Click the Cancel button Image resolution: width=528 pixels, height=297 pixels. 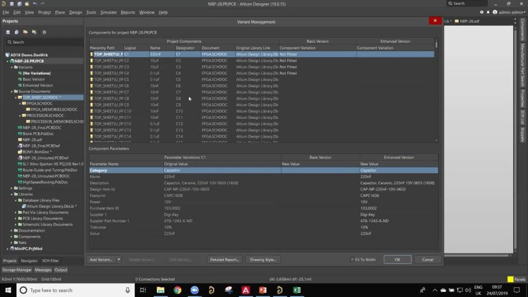[x=428, y=260]
